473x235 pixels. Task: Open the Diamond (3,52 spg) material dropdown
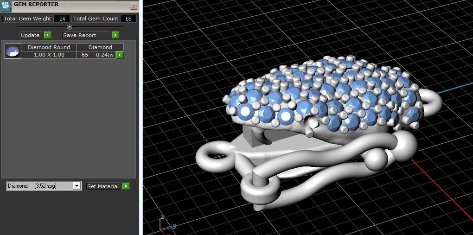[44, 186]
